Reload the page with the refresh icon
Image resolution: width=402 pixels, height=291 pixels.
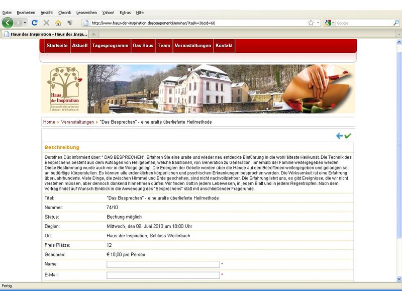pos(35,23)
